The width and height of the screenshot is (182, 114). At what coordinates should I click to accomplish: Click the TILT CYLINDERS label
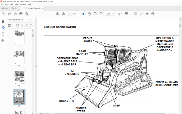pos(72,72)
